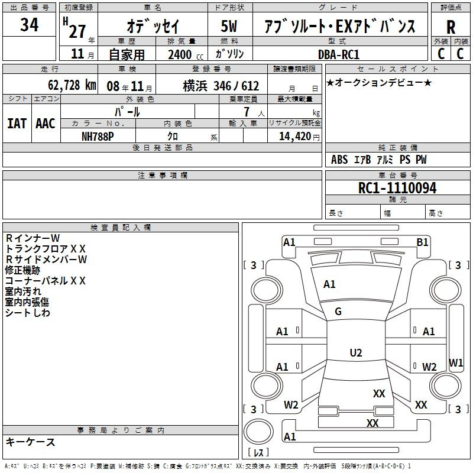Click the displacement value 2400 cc
The height and width of the screenshot is (473, 473).
coord(186,55)
